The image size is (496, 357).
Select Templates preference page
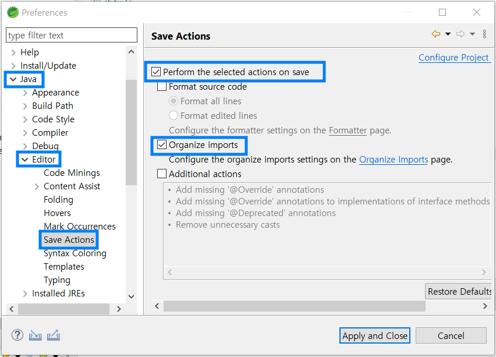pos(64,267)
